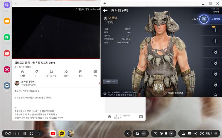Viewport: 222px width, 138px height.
Task: Click the 어둥이 character name
Action: click(113, 18)
